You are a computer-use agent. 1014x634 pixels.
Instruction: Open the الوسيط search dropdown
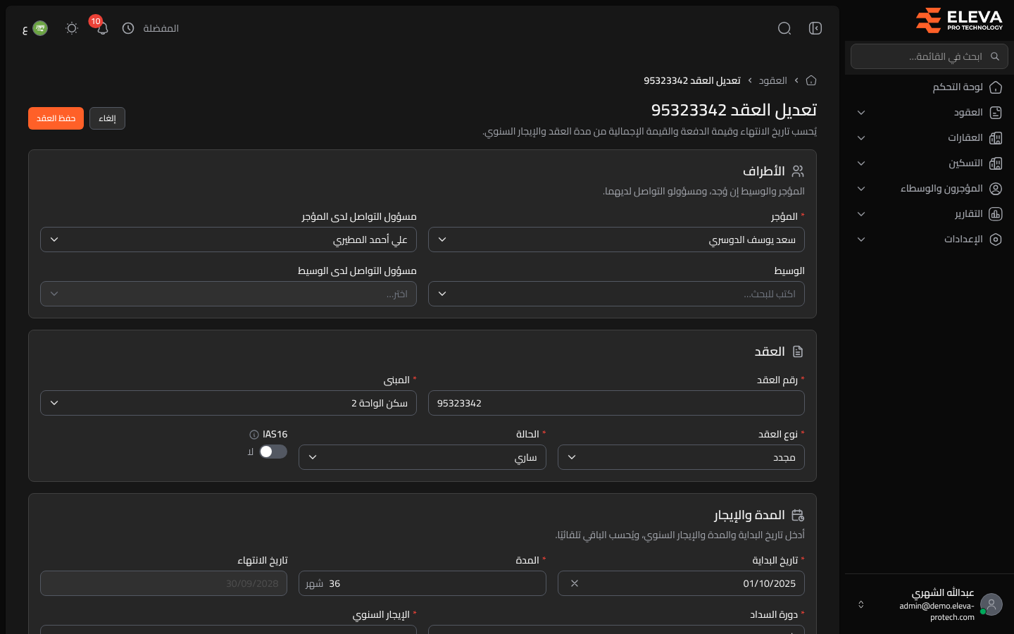[x=616, y=294]
